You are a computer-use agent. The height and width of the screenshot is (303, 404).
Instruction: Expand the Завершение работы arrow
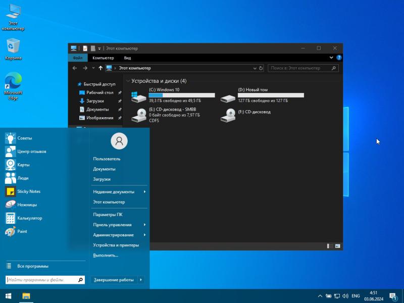point(141,280)
